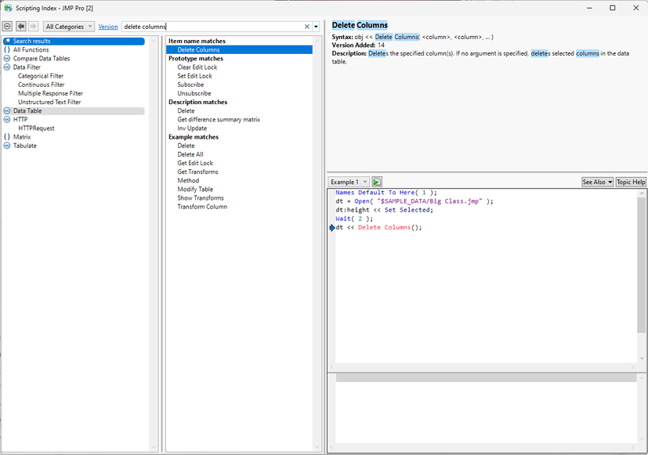Run the example script with green play icon
648x455 pixels.
[377, 182]
